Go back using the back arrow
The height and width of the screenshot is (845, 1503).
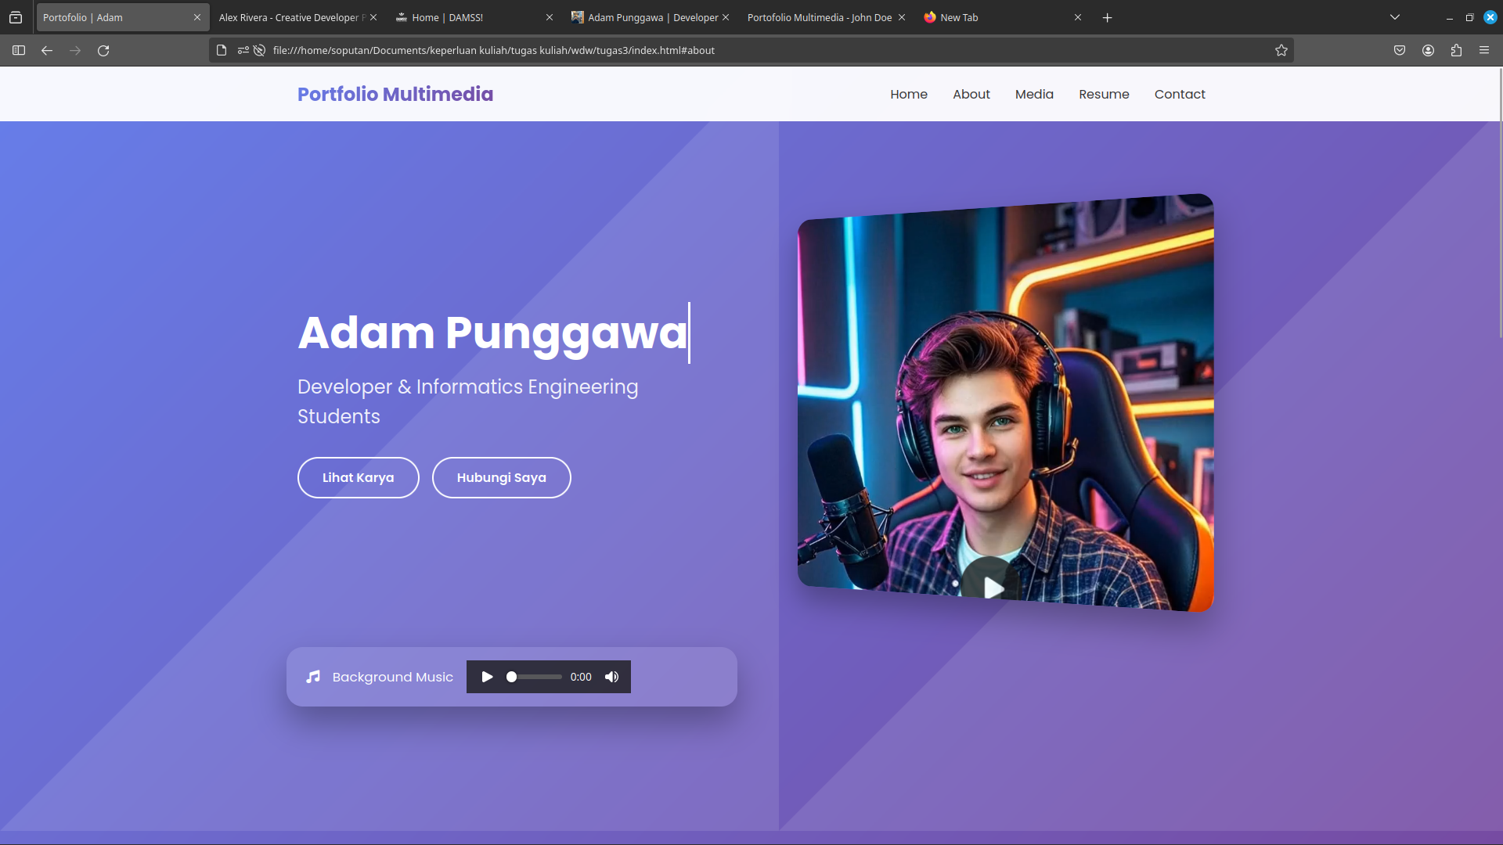click(x=47, y=50)
